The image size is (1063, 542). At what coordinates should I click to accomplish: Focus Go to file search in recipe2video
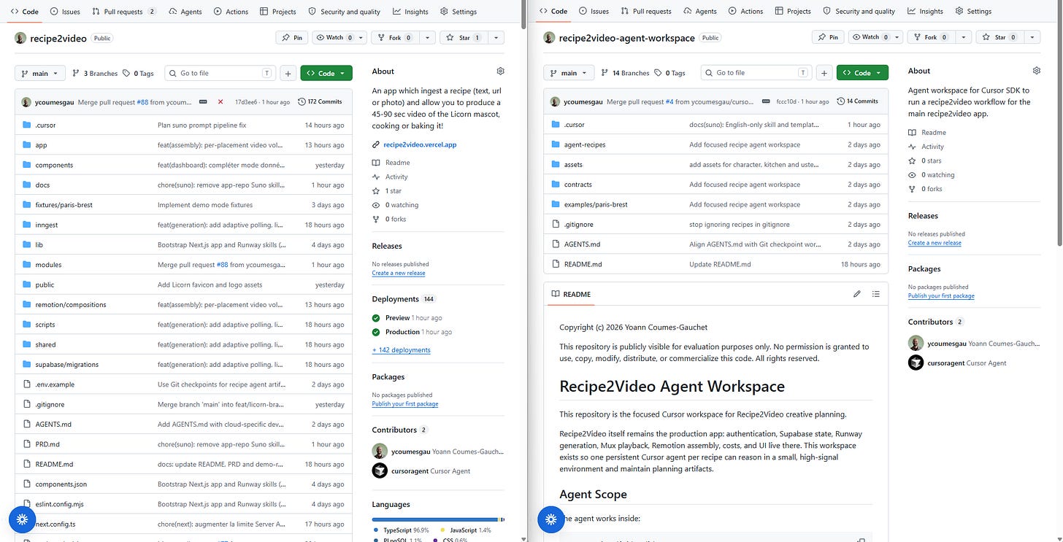pos(220,73)
